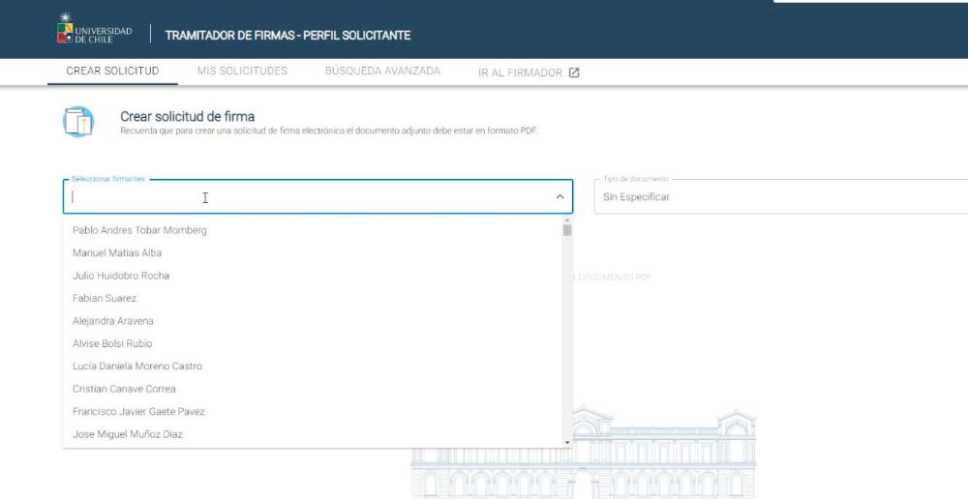
Task: Click the external link icon after Ir al Firmador
Action: (x=574, y=73)
